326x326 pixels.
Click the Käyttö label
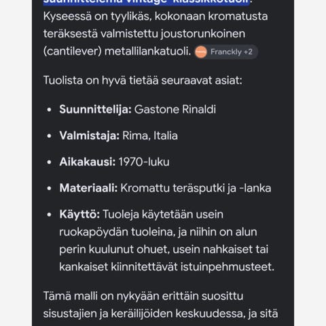tap(79, 214)
